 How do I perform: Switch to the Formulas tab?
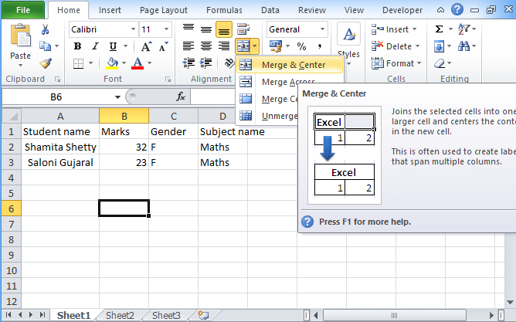click(224, 10)
